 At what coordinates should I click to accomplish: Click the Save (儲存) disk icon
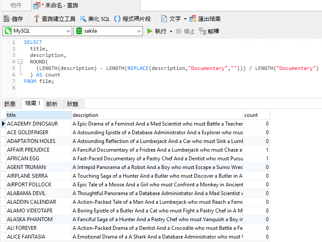point(7,19)
